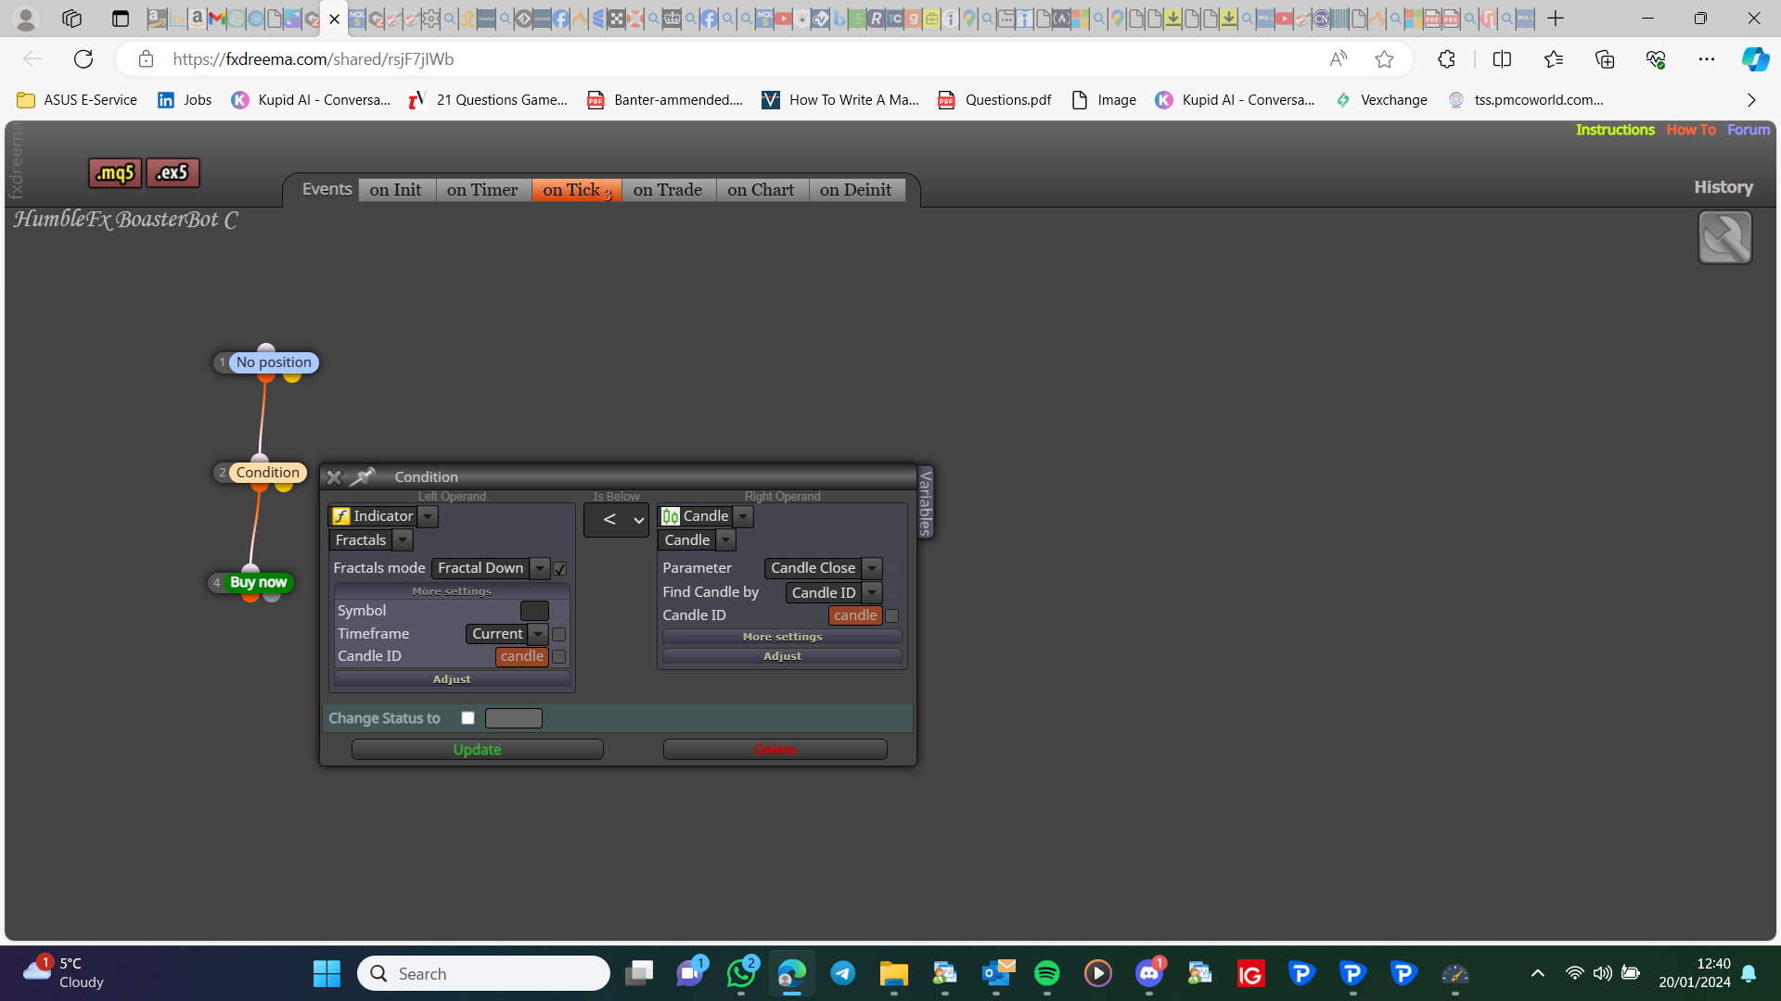Toggle the Right Operand Candle ID checkbox

[x=891, y=615]
